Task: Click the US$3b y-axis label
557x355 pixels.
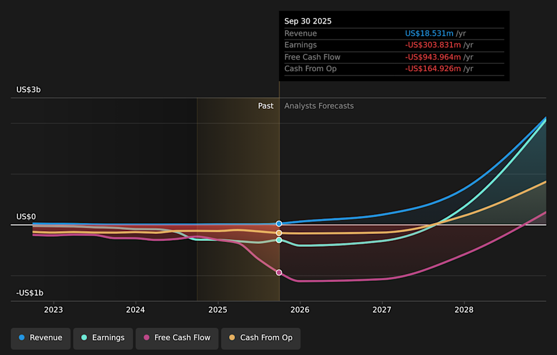Action: pos(28,90)
